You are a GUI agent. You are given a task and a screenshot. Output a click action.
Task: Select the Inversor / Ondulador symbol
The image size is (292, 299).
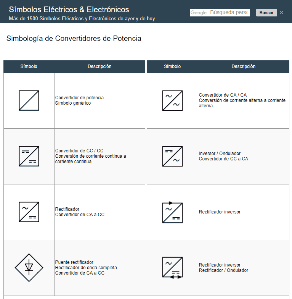(x=172, y=156)
